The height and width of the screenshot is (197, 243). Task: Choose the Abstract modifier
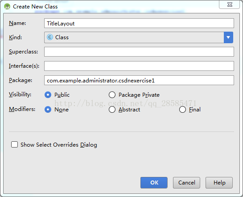[112, 110]
